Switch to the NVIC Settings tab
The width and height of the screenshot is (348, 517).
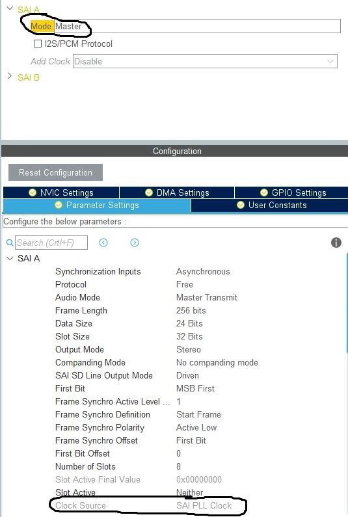(61, 192)
